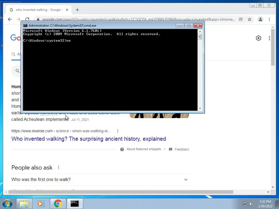279x209 pixels.
Task: Switch to Chrome from the taskbar
Action: pos(58,204)
